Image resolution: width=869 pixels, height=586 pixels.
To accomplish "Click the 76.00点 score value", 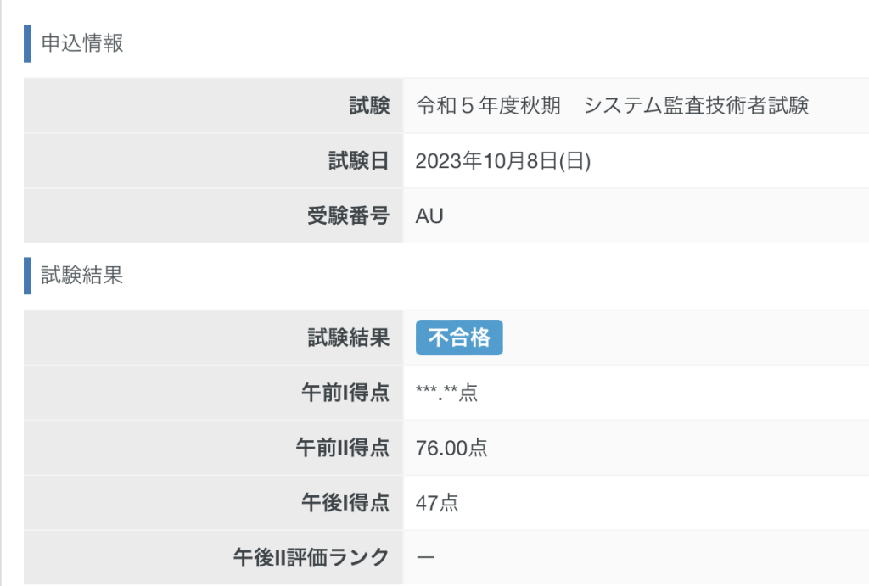I will pos(451,448).
